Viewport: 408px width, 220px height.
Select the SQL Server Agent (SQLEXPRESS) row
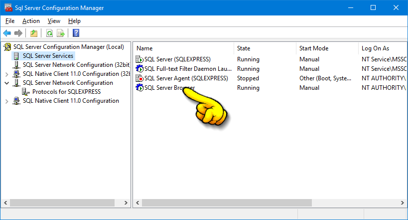tap(270, 78)
